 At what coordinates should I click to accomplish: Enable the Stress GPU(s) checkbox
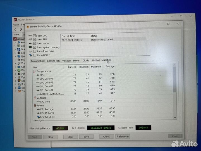35,55
